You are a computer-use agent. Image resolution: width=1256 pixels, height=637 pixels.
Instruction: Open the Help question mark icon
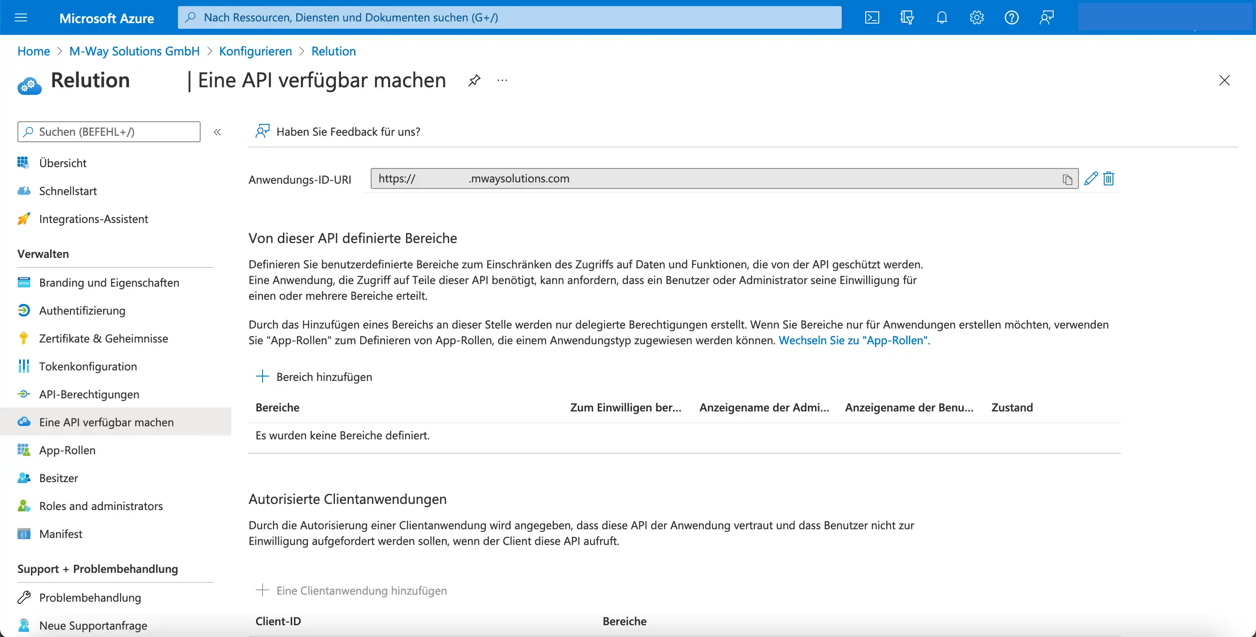(1012, 18)
